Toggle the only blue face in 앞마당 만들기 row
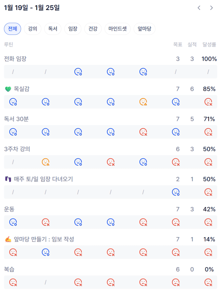Viewport: 219px width, 292px height. pyautogui.click(x=46, y=252)
